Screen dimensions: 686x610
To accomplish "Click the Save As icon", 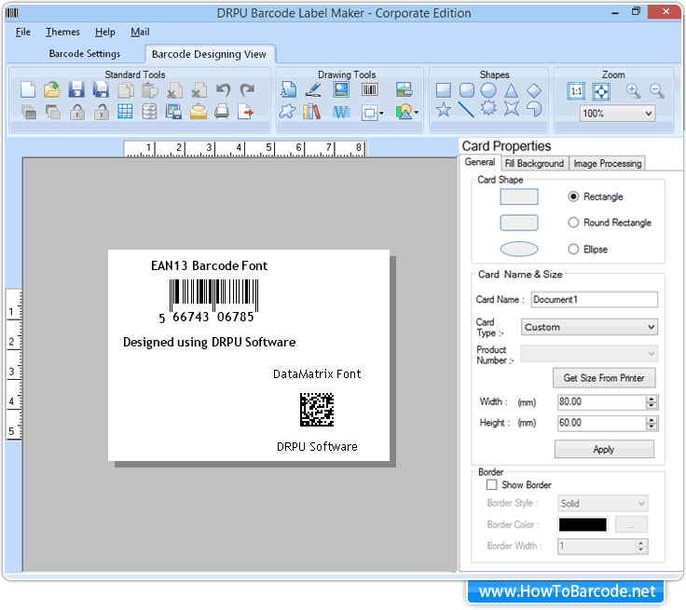I will [101, 90].
